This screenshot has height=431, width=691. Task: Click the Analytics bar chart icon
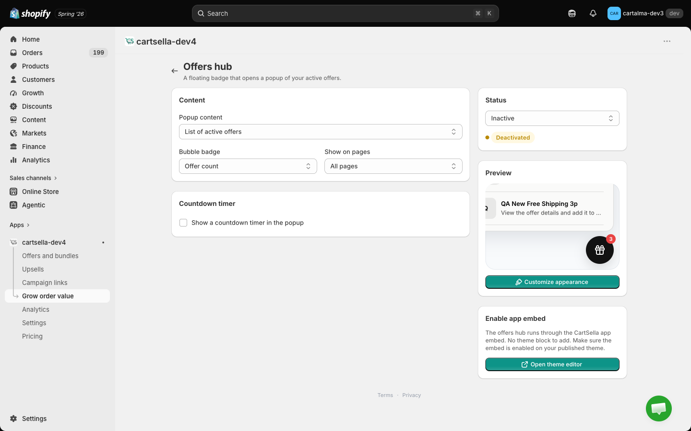[13, 160]
